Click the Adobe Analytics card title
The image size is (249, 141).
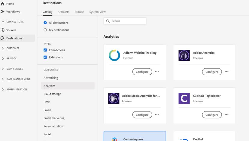pos(204,53)
